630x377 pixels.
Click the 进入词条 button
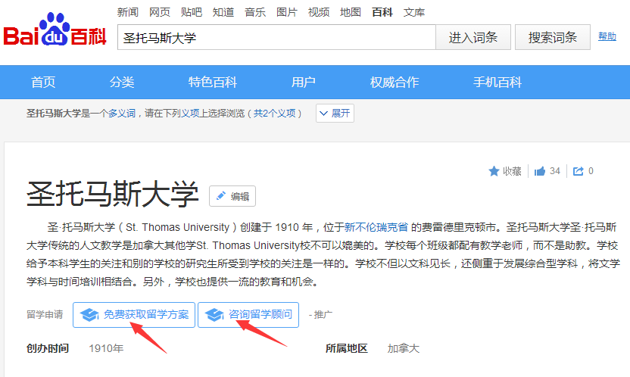pos(473,37)
